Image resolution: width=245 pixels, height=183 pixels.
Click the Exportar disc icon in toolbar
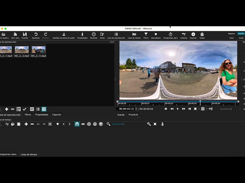193,35
